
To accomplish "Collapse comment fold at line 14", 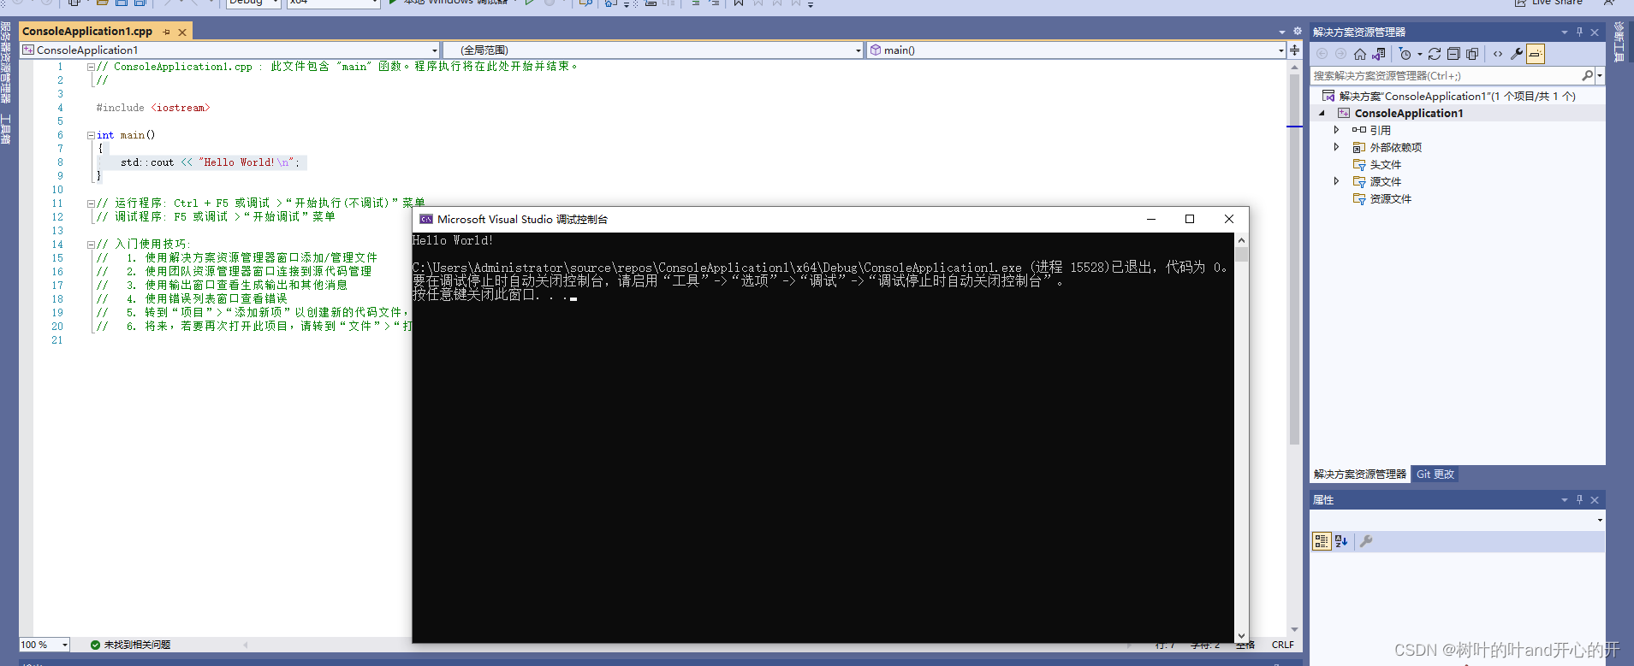I will coord(91,245).
